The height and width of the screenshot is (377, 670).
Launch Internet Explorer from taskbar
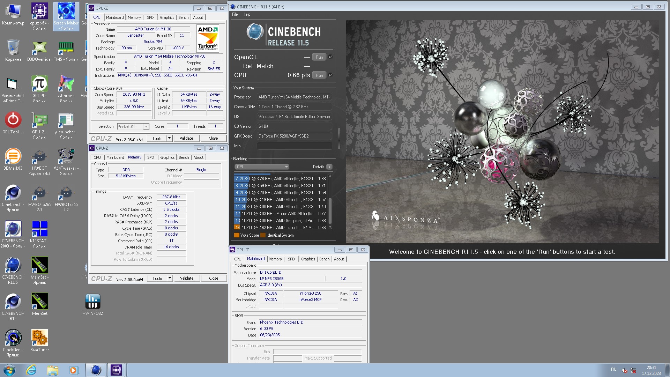(x=31, y=370)
